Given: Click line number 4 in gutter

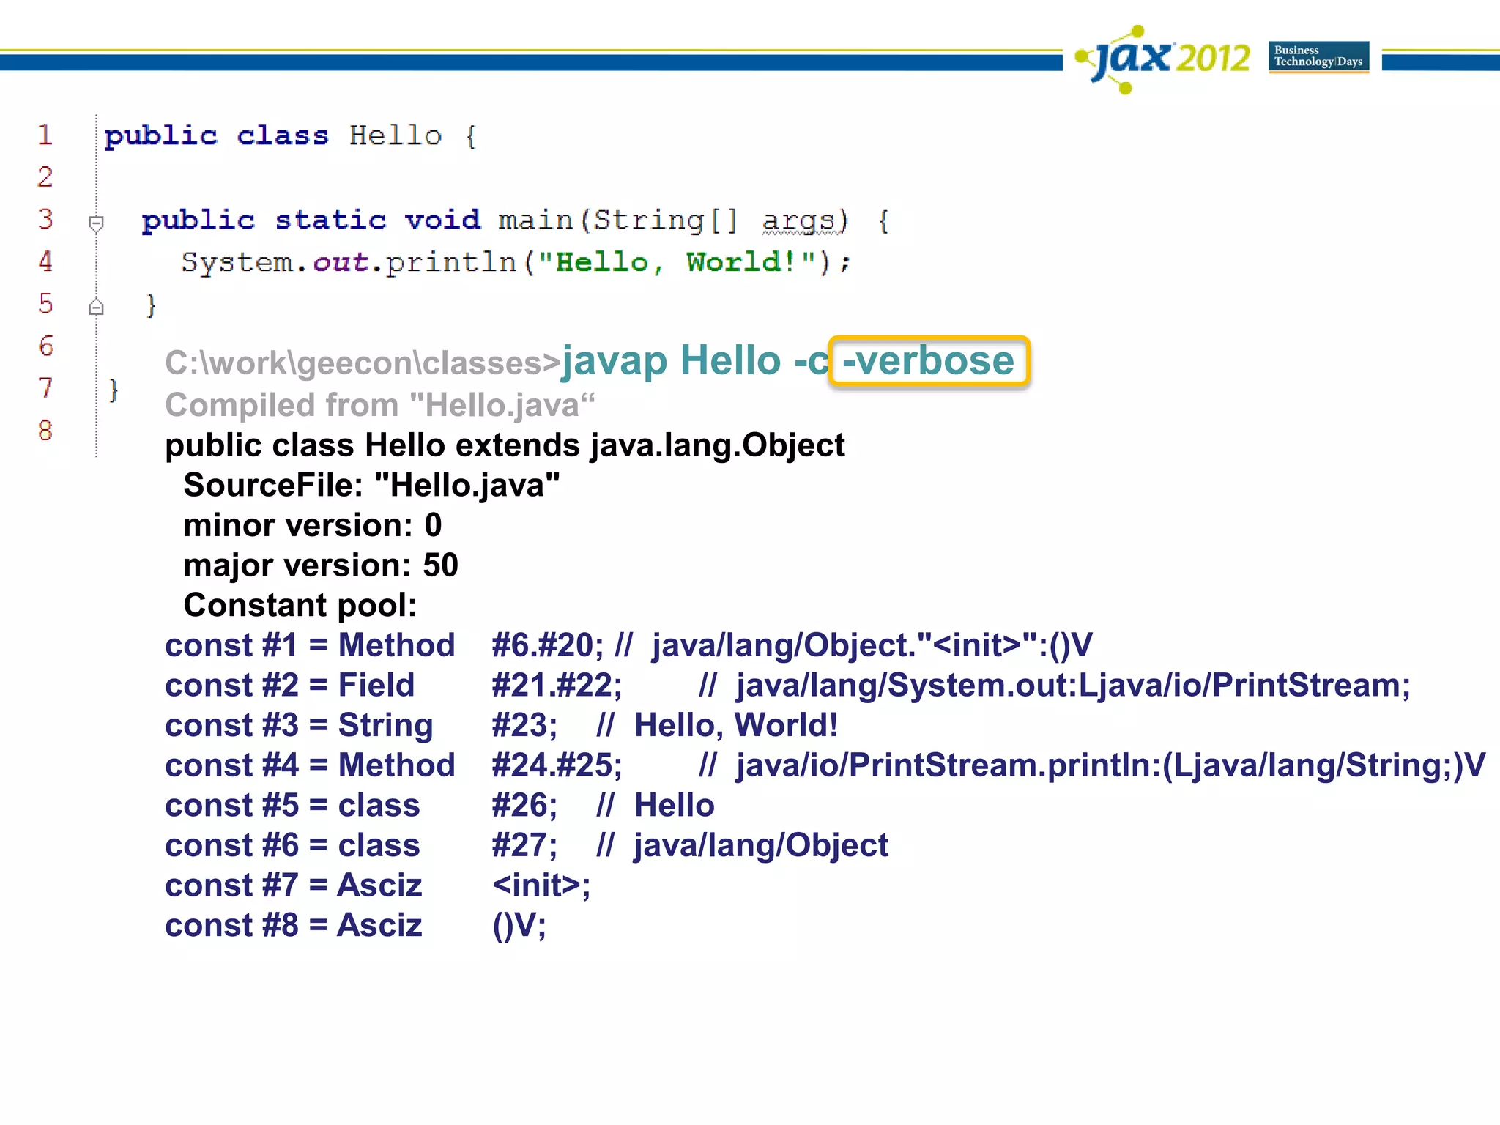Looking at the screenshot, I should click(x=45, y=261).
